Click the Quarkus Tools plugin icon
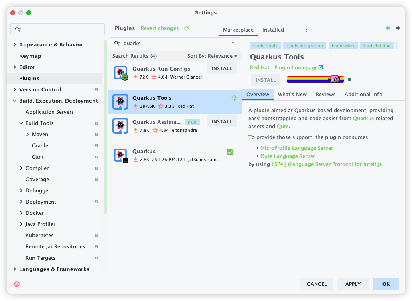The height and width of the screenshot is (301, 412). click(x=120, y=102)
